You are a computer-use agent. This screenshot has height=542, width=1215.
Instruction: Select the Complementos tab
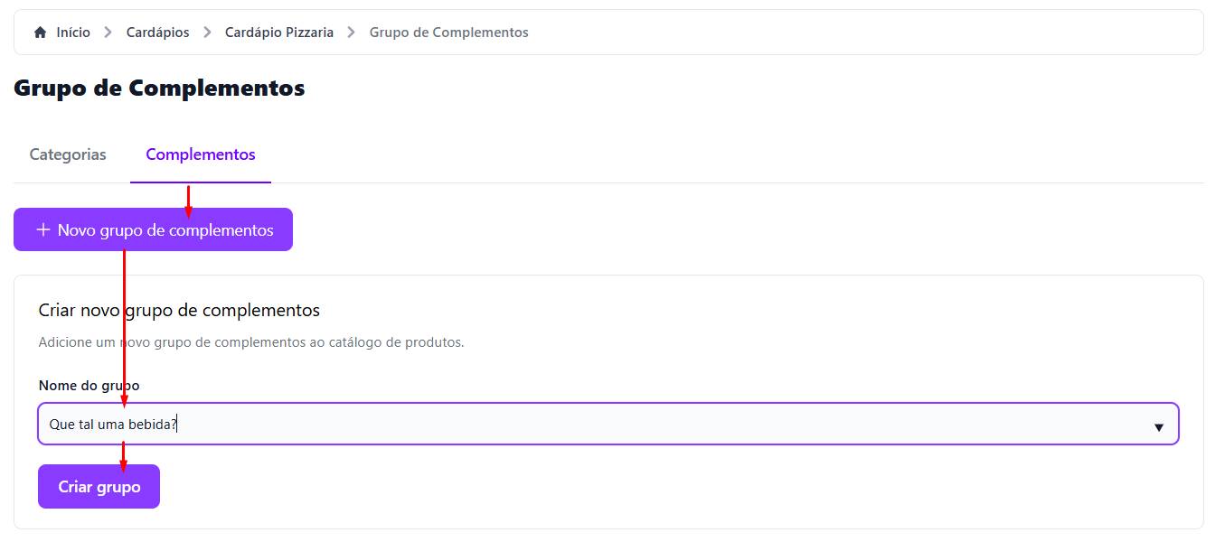(x=201, y=154)
